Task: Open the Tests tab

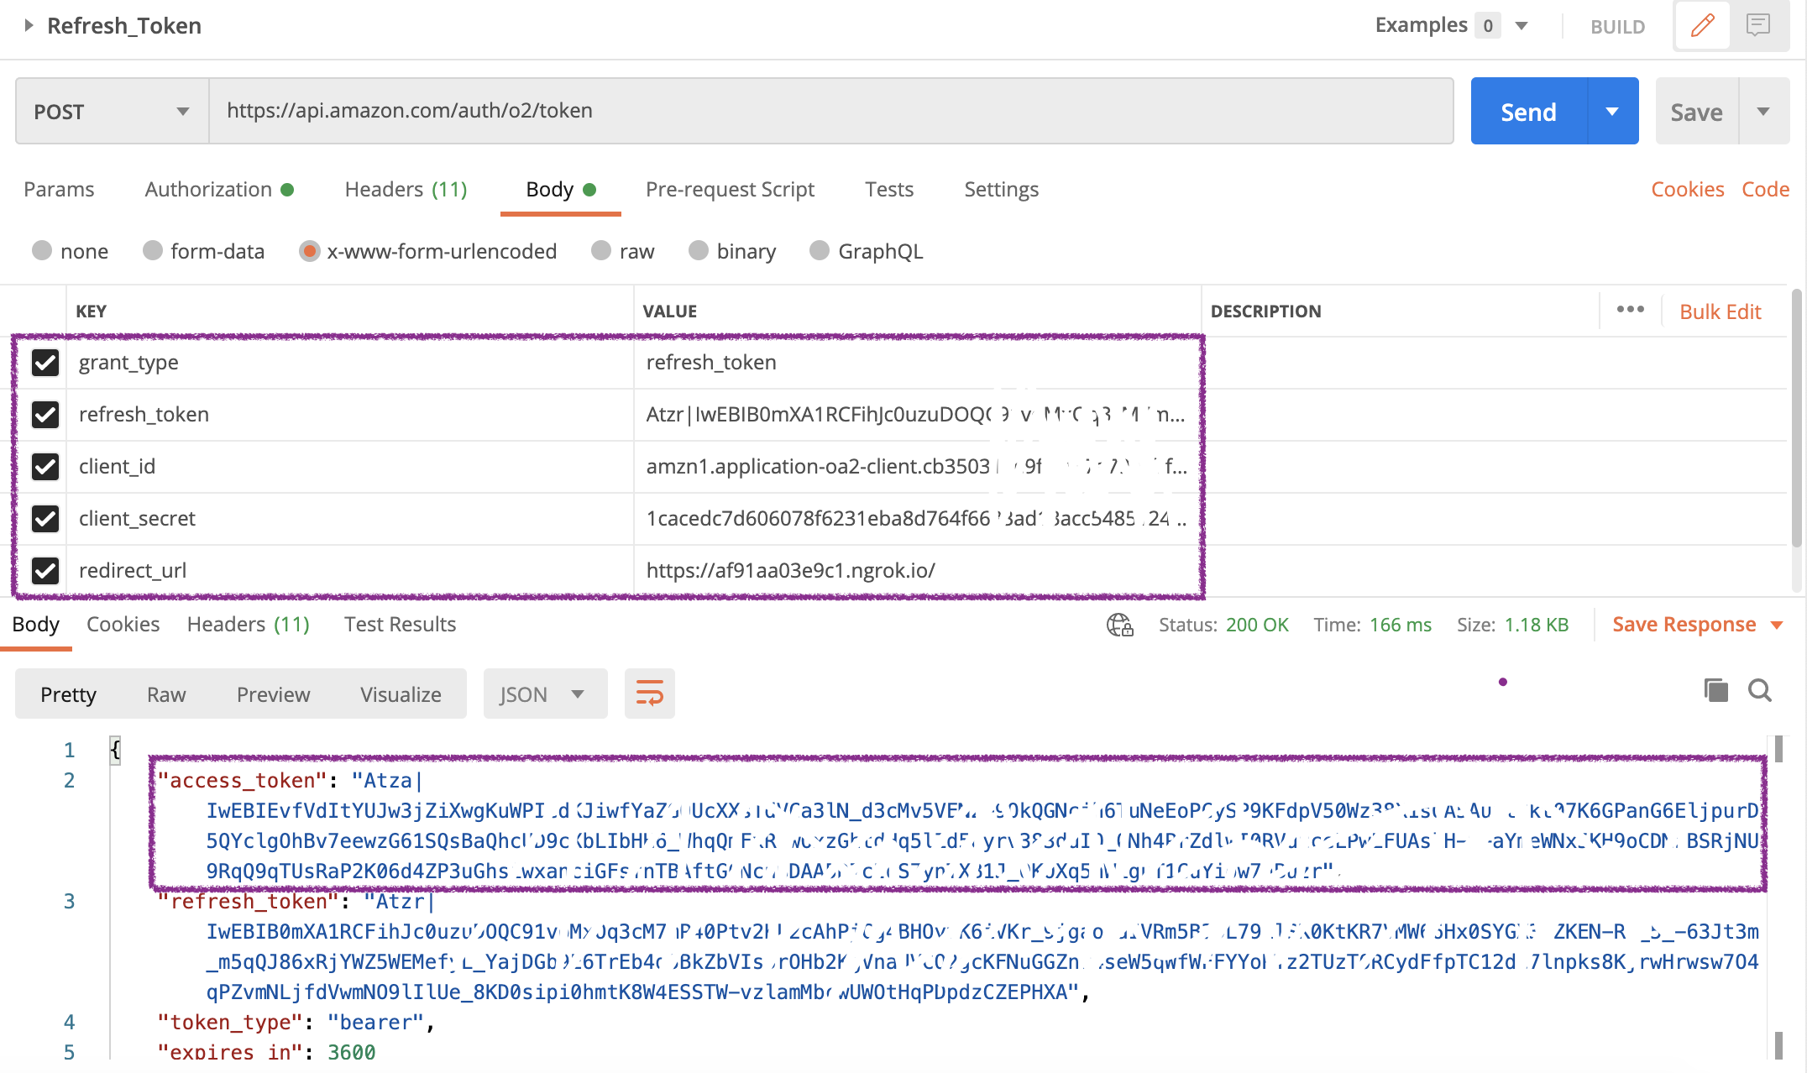Action: pyautogui.click(x=889, y=189)
